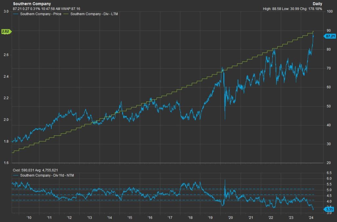This screenshot has width=337, height=222.
Task: Click the 10:47:58 AM timestamp
Action: (50, 9)
